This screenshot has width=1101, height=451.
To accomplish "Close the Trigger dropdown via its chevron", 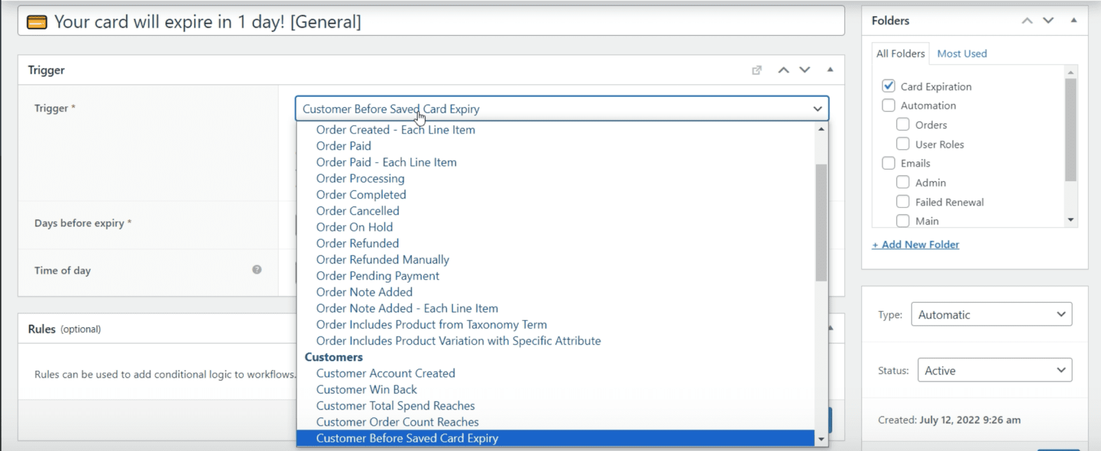I will pos(817,109).
